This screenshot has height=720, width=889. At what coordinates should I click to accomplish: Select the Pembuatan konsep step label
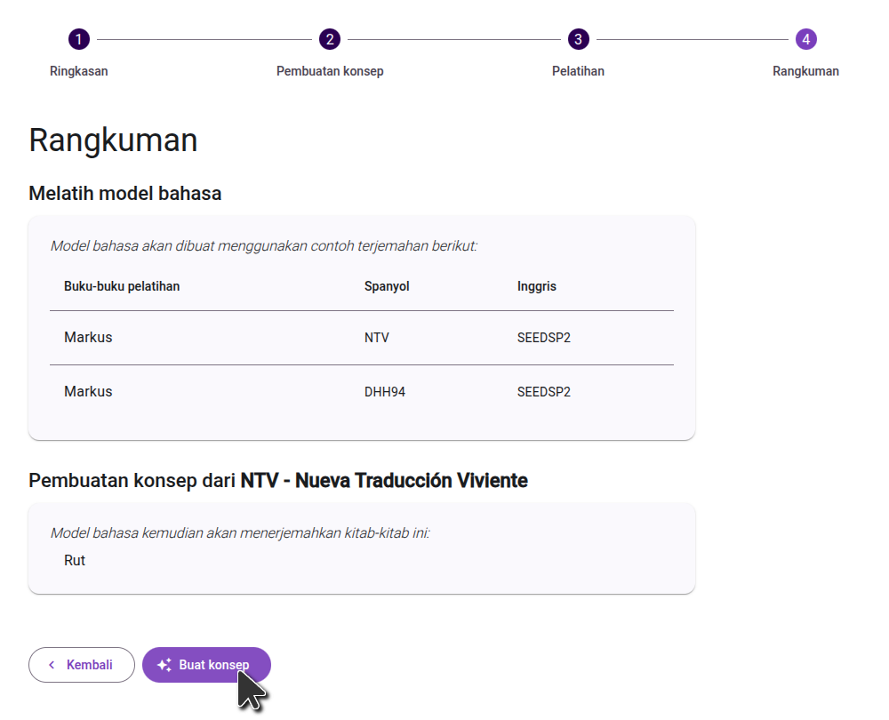[x=330, y=71]
